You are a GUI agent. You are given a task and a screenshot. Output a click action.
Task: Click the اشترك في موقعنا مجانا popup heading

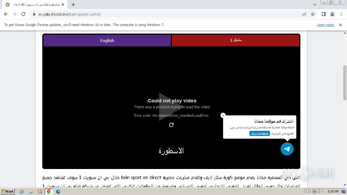coord(274,121)
